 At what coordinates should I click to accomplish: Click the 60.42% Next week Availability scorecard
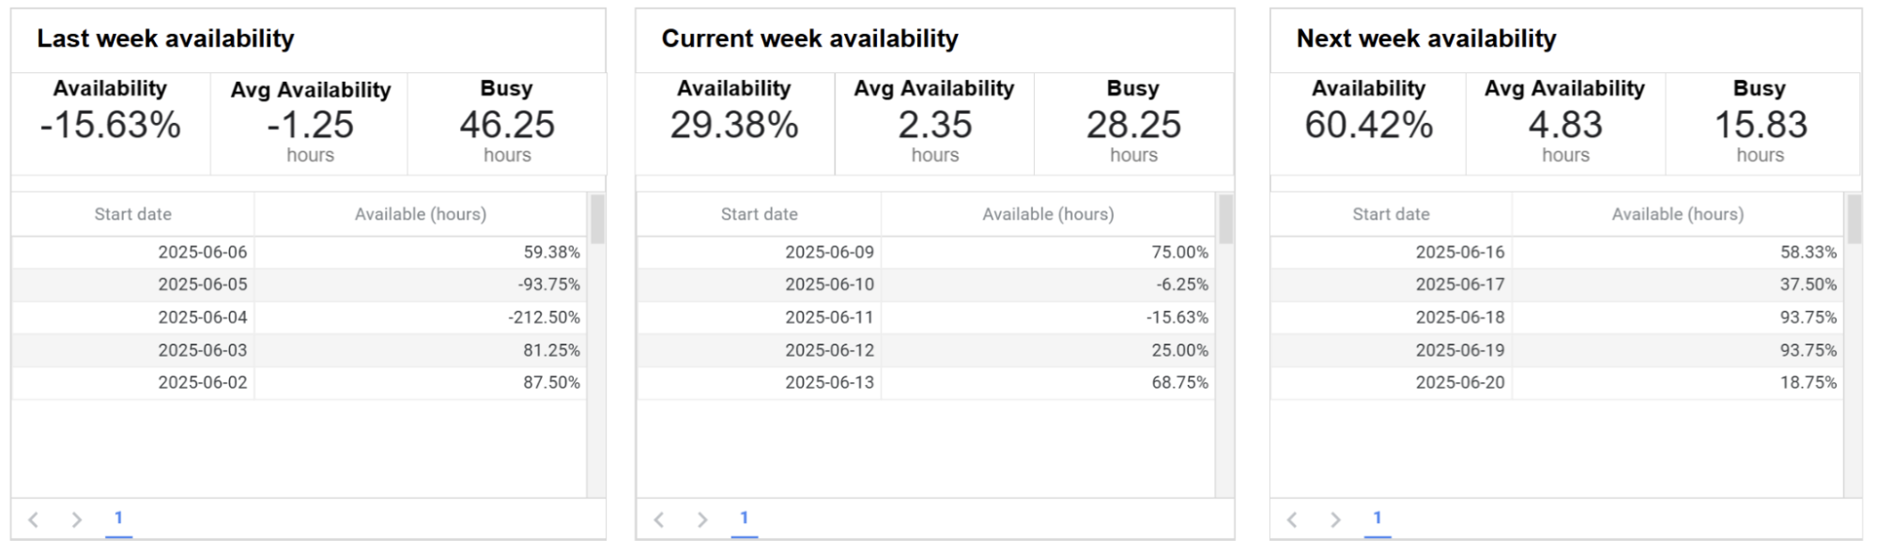pyautogui.click(x=1368, y=124)
